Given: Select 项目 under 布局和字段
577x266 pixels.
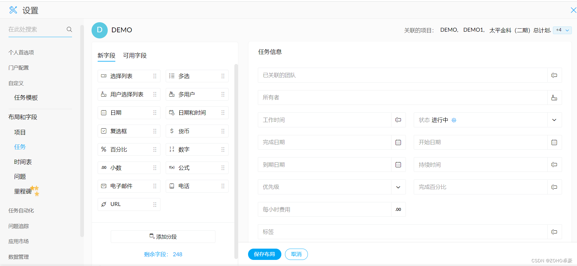Looking at the screenshot, I should 20,132.
